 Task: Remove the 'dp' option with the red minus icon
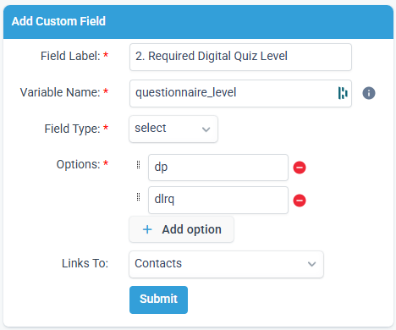pyautogui.click(x=300, y=168)
